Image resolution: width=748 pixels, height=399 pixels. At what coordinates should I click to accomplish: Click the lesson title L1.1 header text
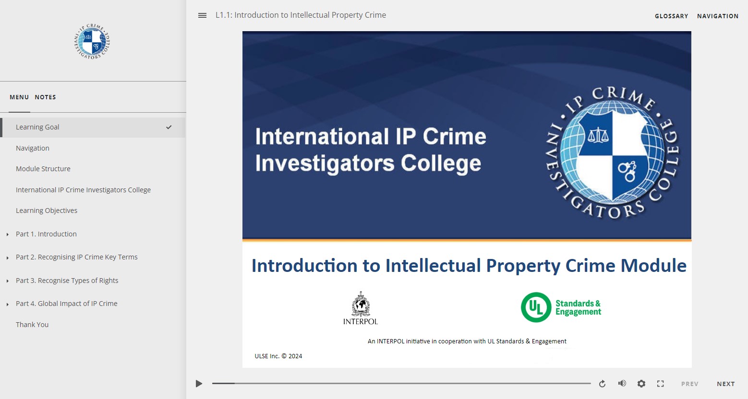(301, 15)
